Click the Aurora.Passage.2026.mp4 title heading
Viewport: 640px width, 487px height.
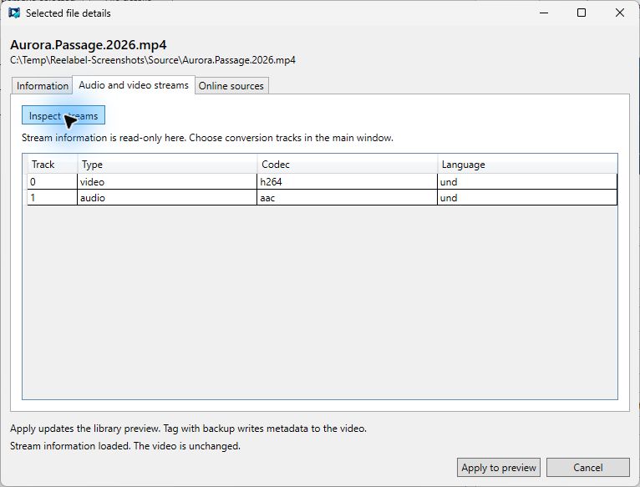(x=89, y=44)
